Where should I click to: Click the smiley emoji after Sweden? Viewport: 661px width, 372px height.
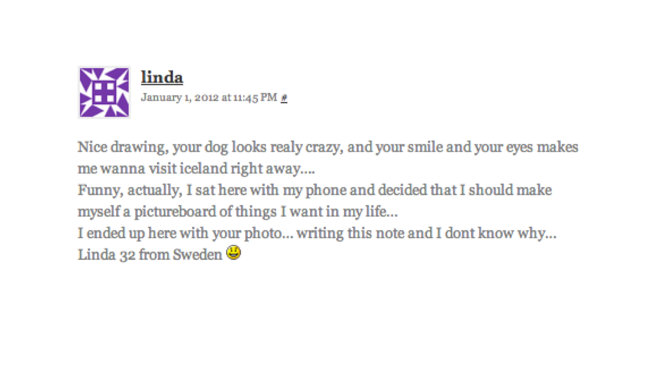click(x=233, y=254)
